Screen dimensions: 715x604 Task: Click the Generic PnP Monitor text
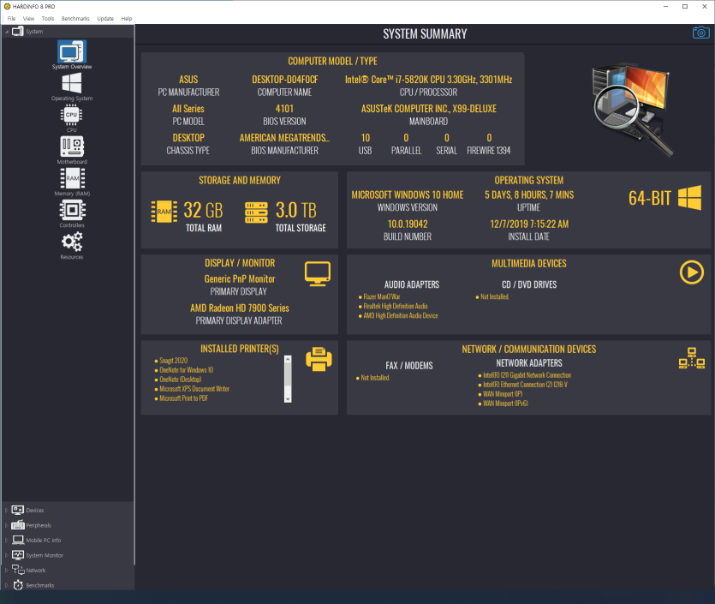240,278
